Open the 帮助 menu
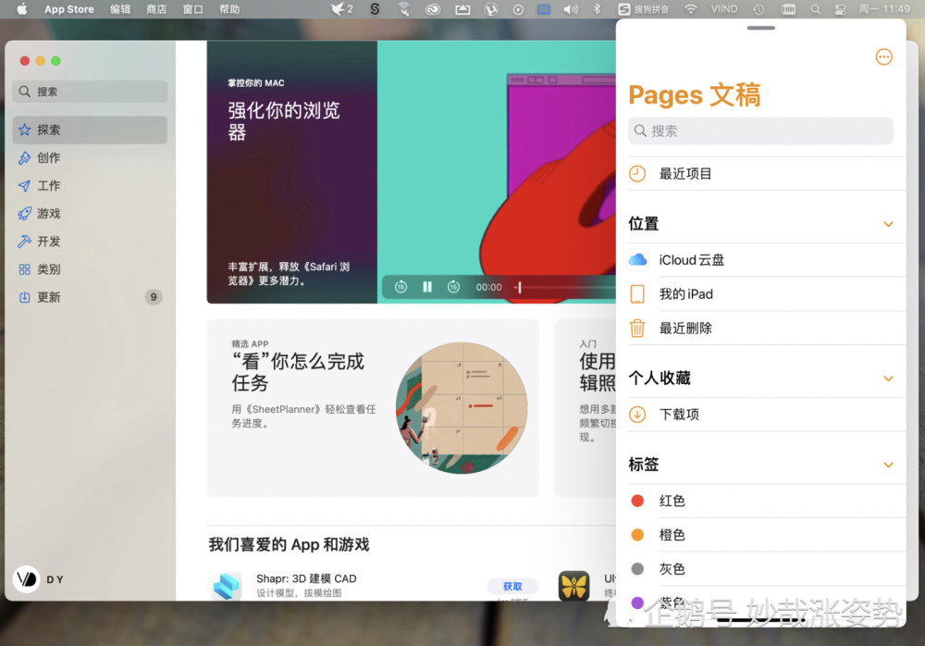Screen dimensions: 925x646 pos(229,9)
